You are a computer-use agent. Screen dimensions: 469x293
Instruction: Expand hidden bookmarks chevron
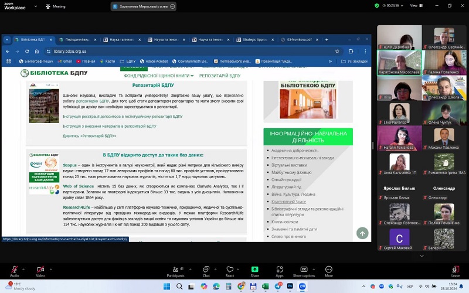pos(330,62)
